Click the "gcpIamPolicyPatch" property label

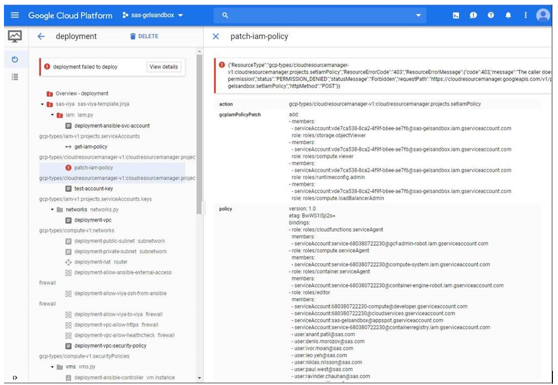click(x=240, y=115)
